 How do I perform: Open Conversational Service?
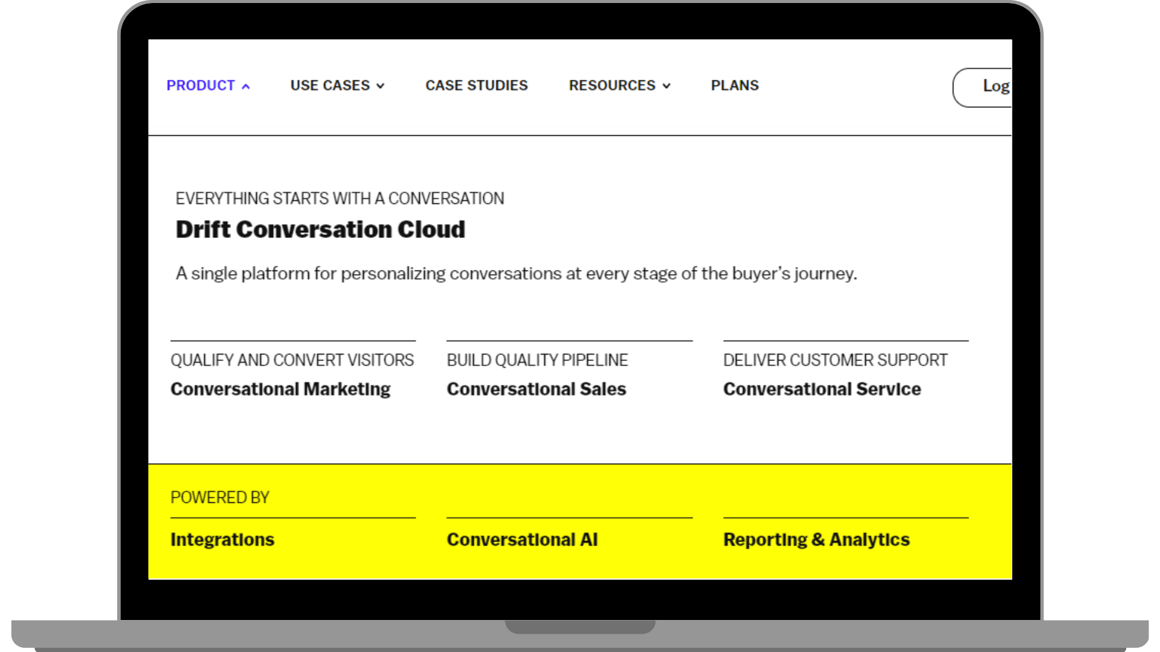pos(822,389)
